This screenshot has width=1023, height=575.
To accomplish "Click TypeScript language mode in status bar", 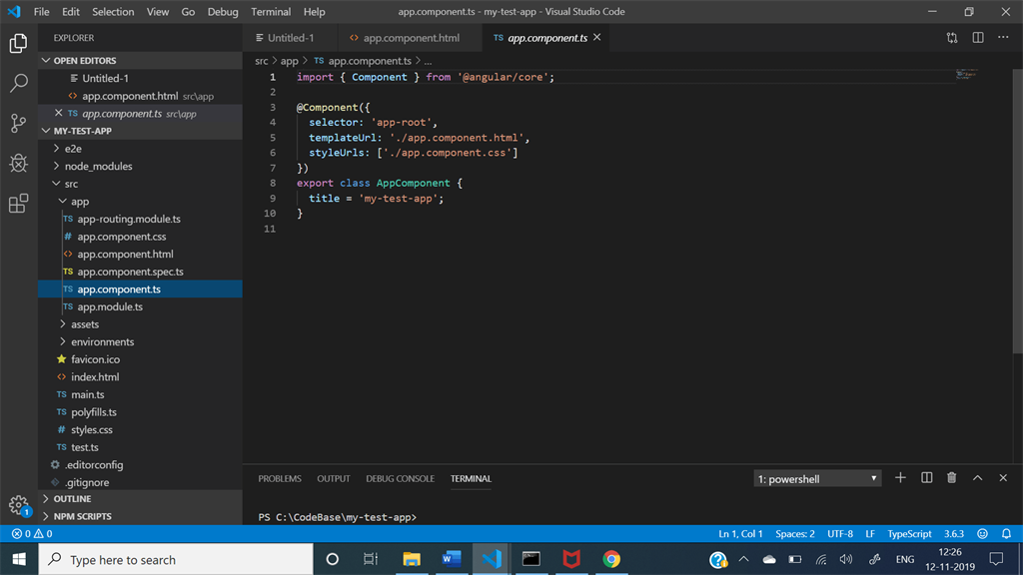I will [x=909, y=534].
